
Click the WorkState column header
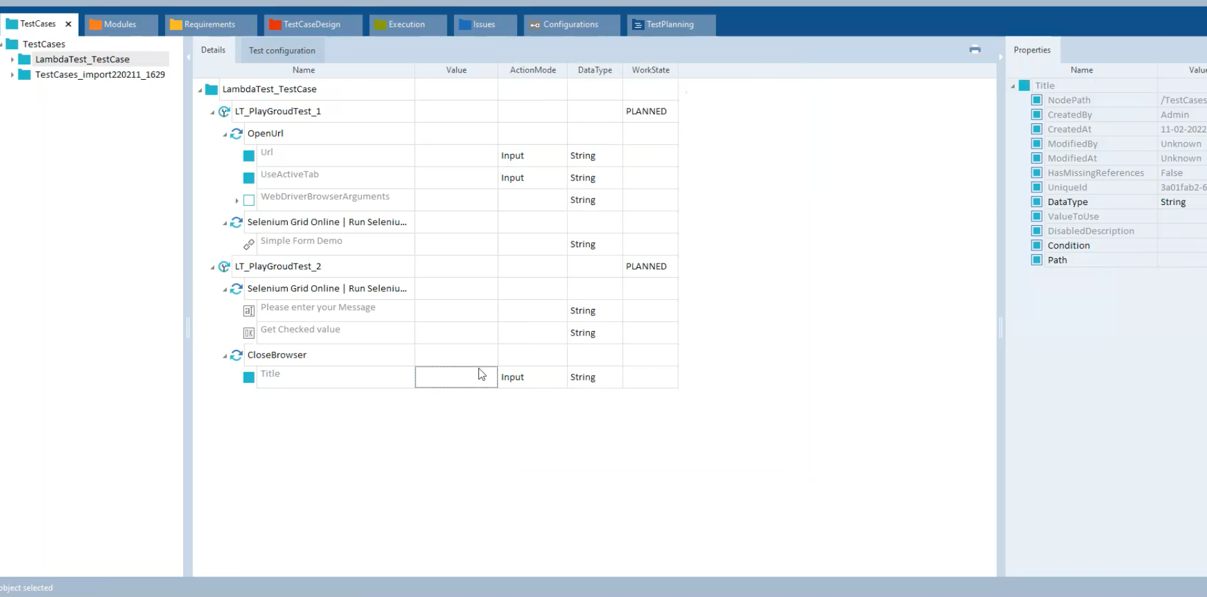click(650, 70)
